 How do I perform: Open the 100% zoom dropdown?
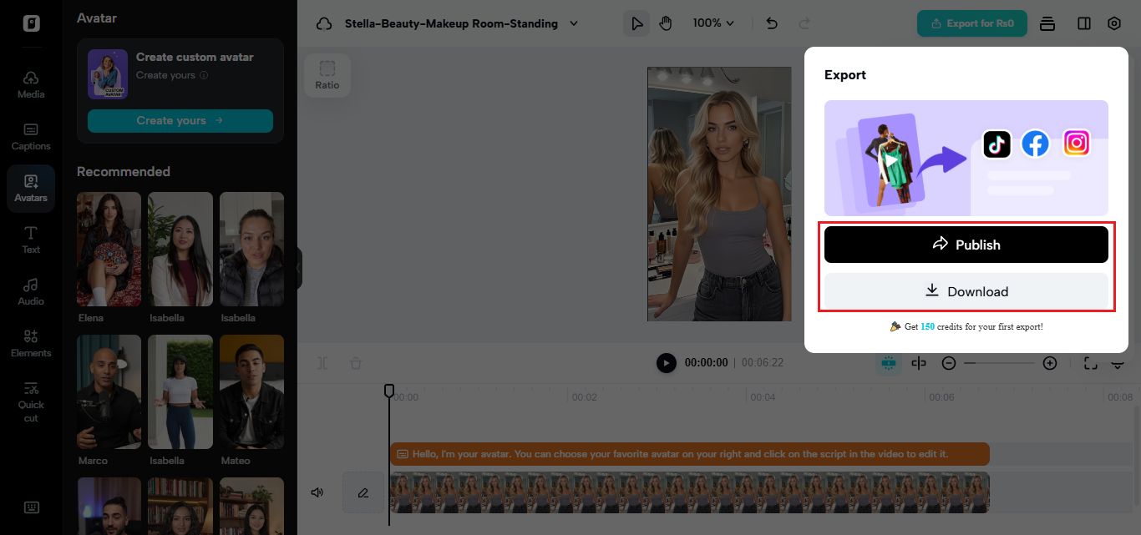coord(713,23)
